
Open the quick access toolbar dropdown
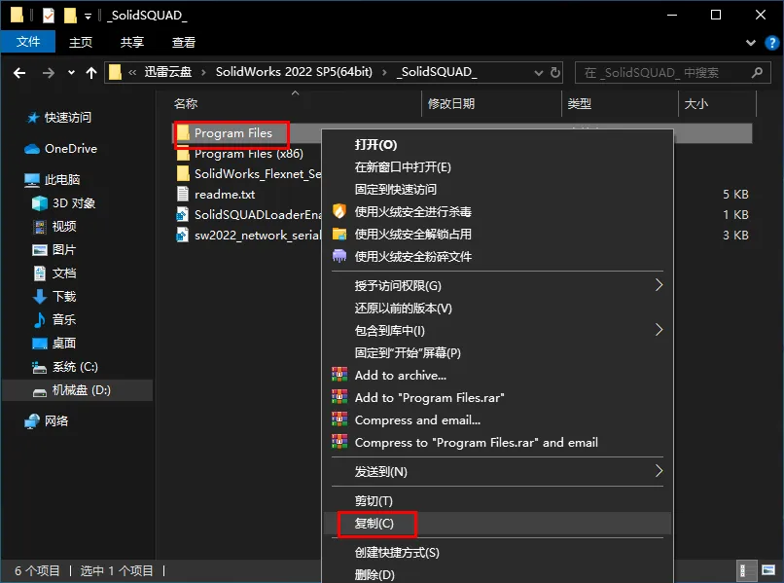(x=88, y=17)
